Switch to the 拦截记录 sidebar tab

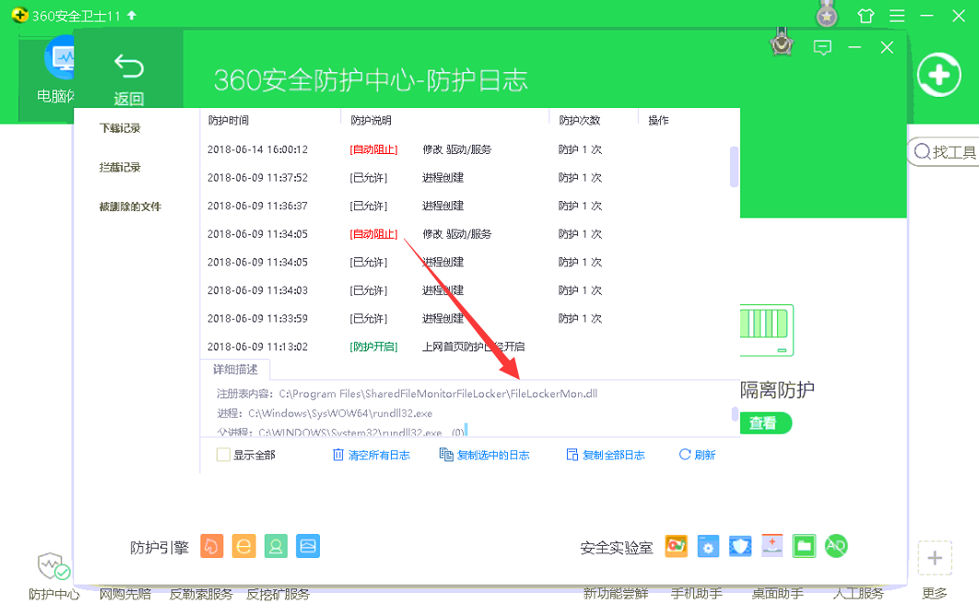tap(120, 168)
